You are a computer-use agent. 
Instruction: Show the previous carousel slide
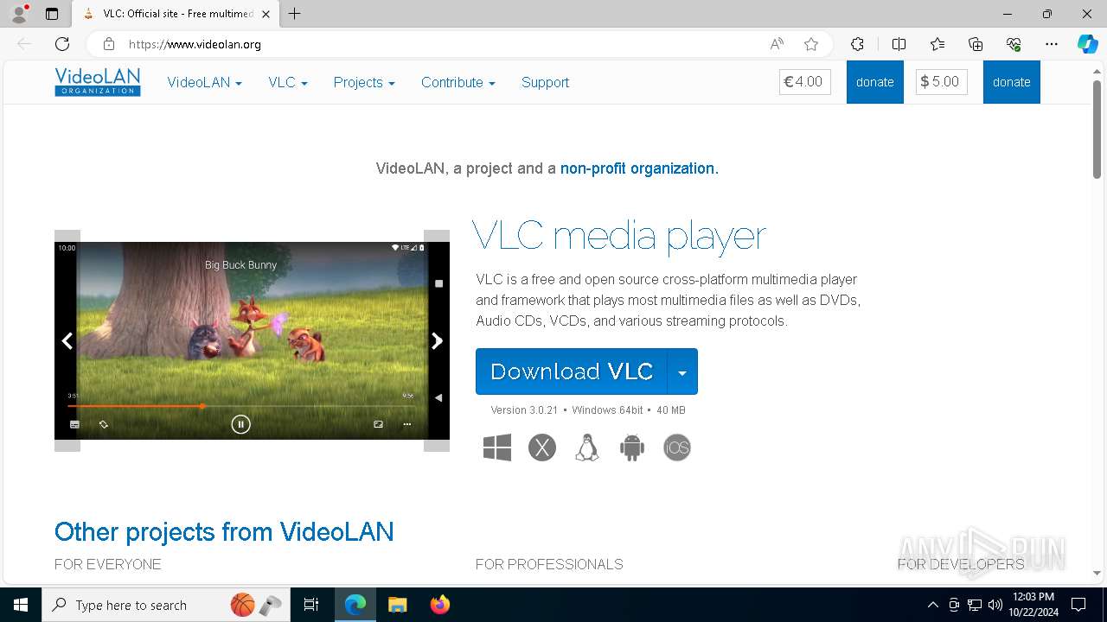67,341
